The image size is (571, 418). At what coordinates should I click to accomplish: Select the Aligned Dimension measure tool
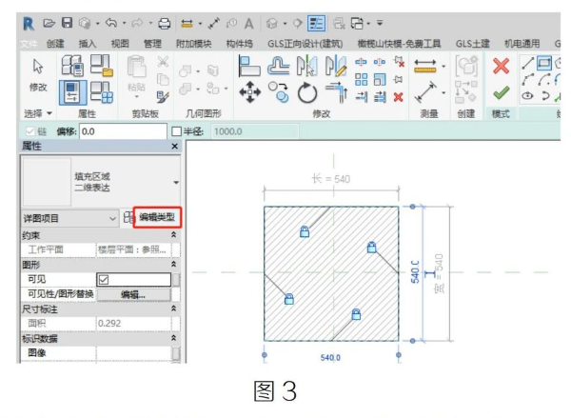click(x=425, y=92)
